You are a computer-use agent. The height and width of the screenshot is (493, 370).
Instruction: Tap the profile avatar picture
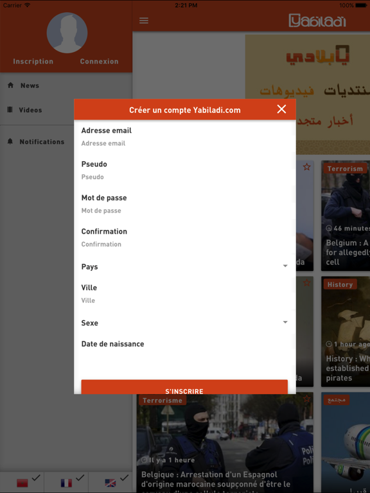[x=67, y=33]
